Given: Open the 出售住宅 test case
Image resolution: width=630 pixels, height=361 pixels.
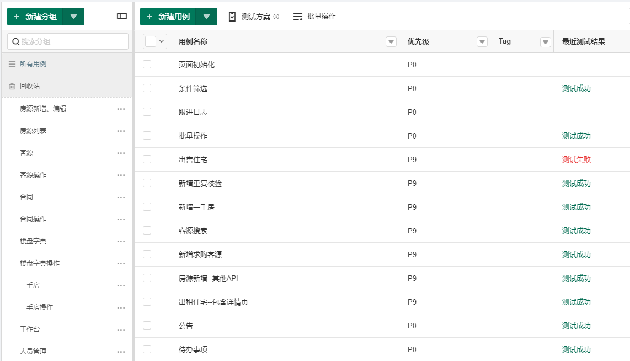Looking at the screenshot, I should click(x=193, y=160).
